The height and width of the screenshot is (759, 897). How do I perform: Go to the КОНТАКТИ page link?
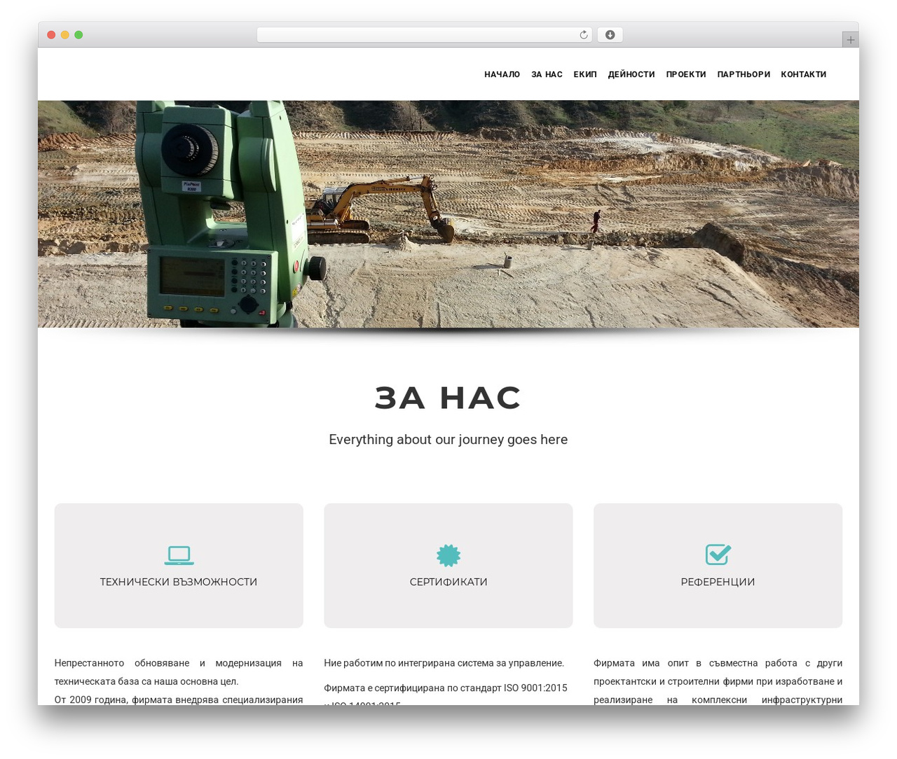point(804,74)
